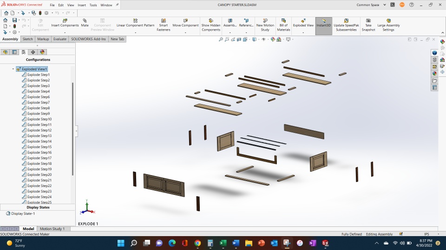This screenshot has height=250, width=446.
Task: Open the View menu
Action: (71, 5)
